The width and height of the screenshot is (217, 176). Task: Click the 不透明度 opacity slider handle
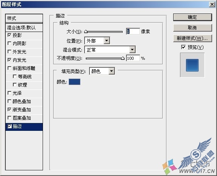123,58
